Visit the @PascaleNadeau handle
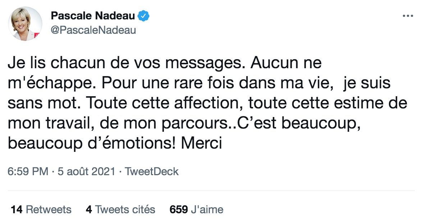This screenshot has height=224, width=422. click(x=93, y=30)
